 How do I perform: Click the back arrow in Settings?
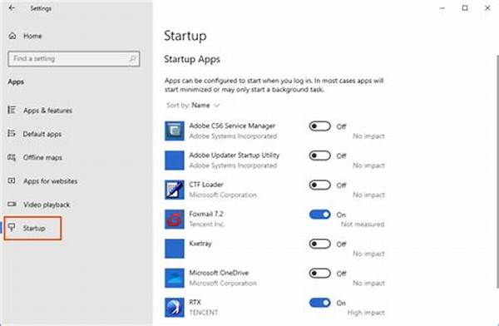point(12,8)
